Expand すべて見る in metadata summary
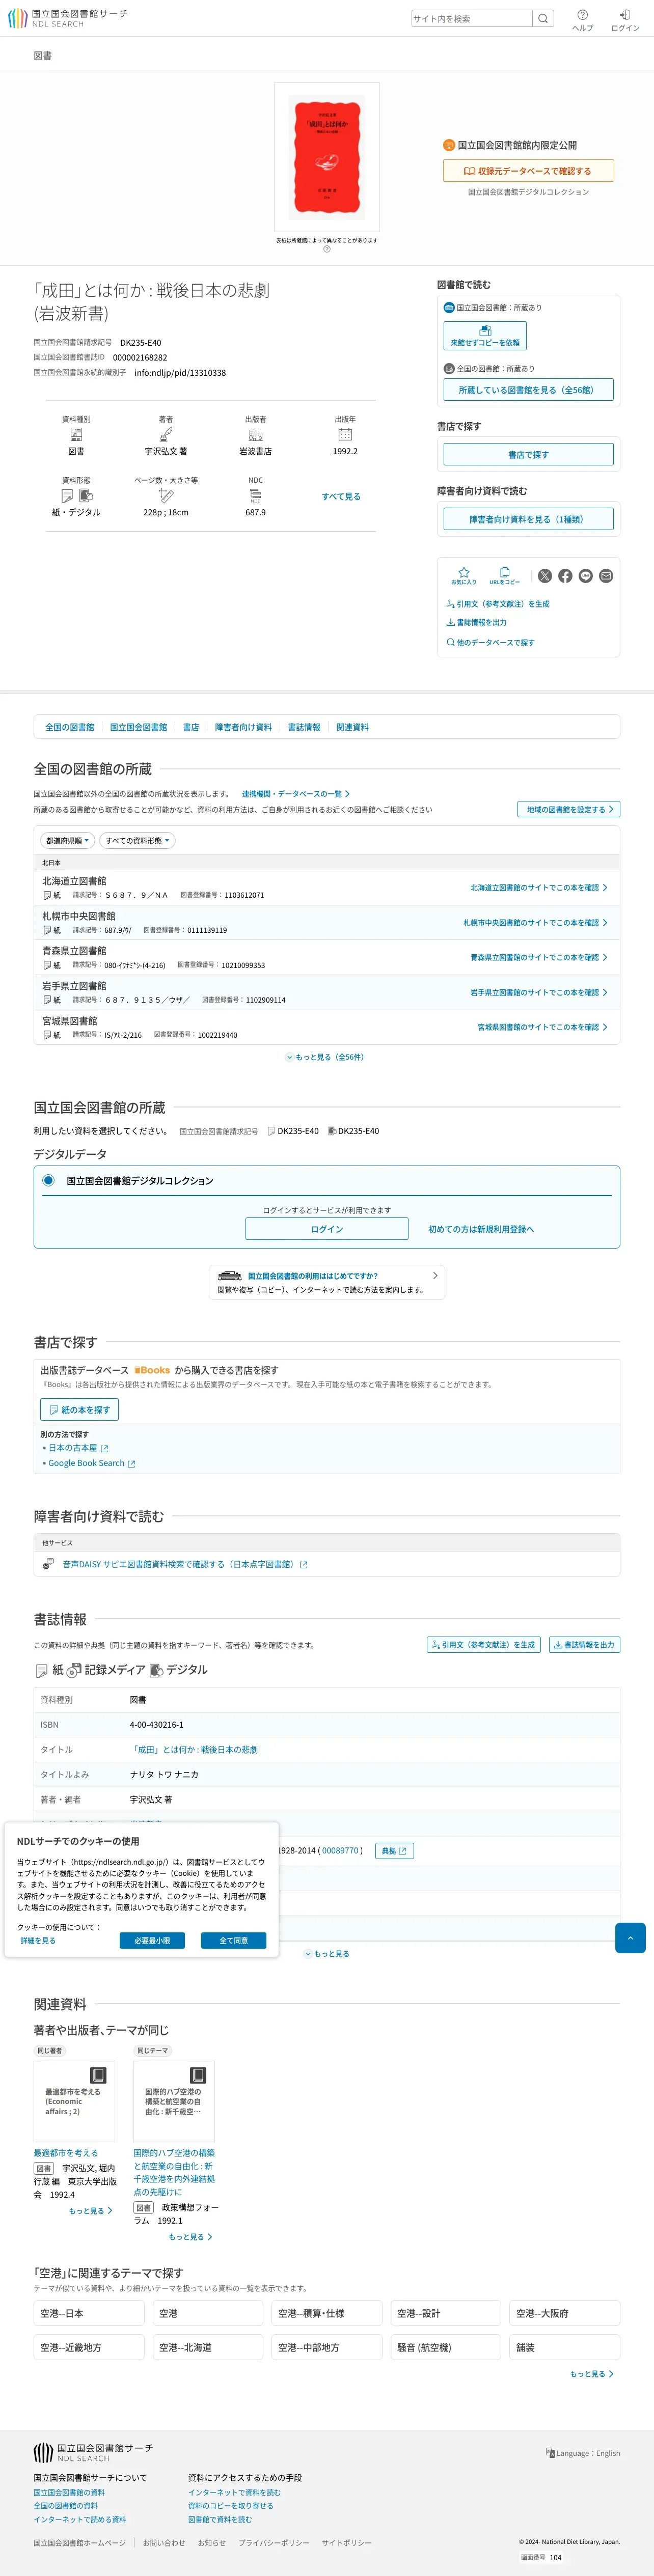 point(341,496)
